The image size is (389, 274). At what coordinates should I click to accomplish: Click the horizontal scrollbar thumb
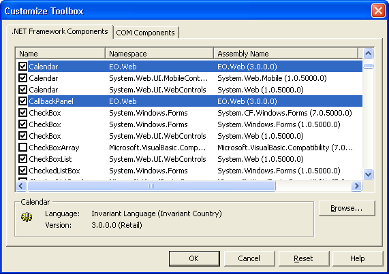(151, 186)
